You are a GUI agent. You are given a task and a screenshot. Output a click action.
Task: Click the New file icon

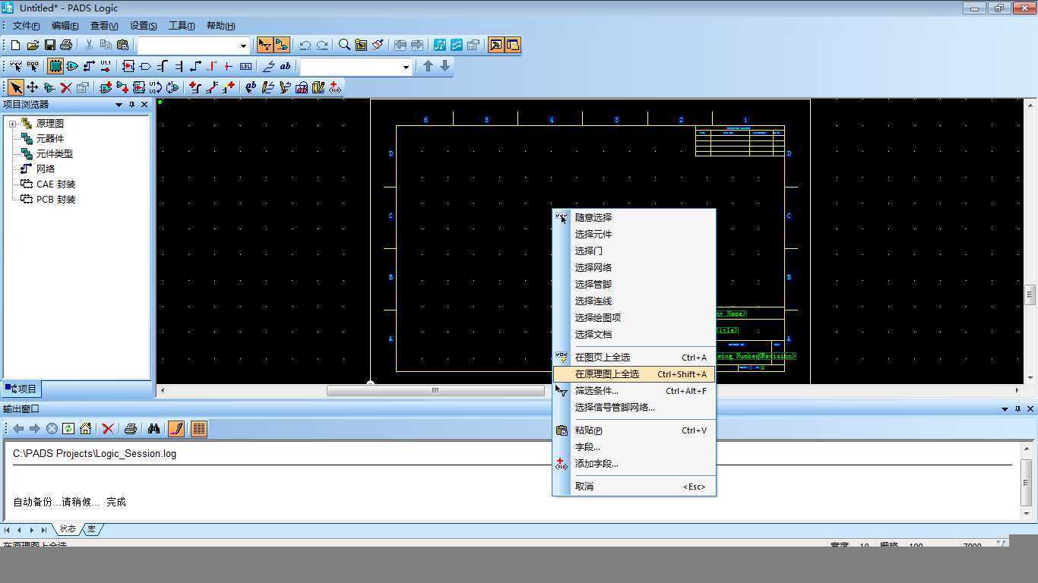pyautogui.click(x=15, y=45)
